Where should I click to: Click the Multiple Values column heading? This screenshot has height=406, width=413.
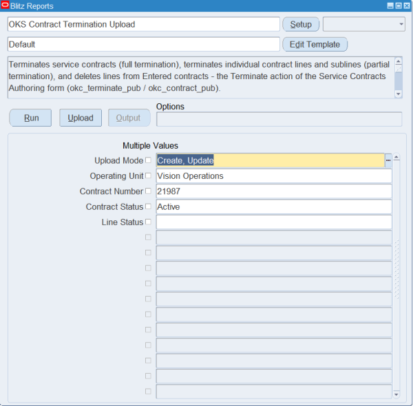(x=150, y=146)
